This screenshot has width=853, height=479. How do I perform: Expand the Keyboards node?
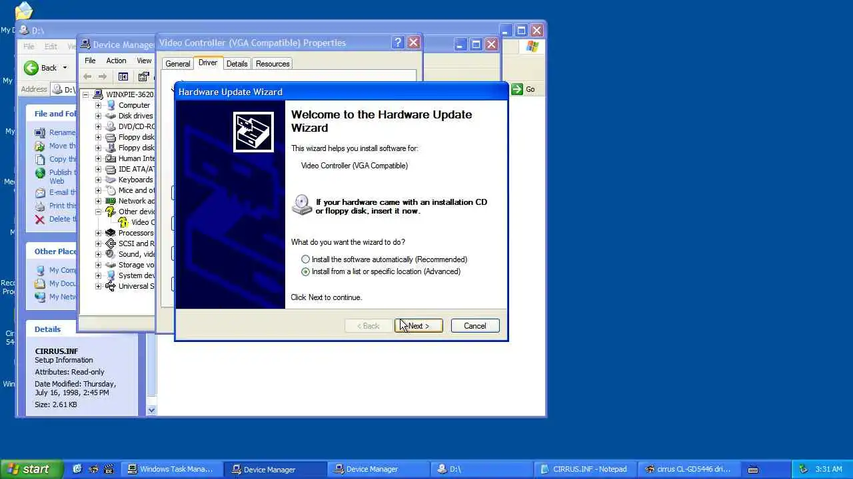[x=98, y=180]
